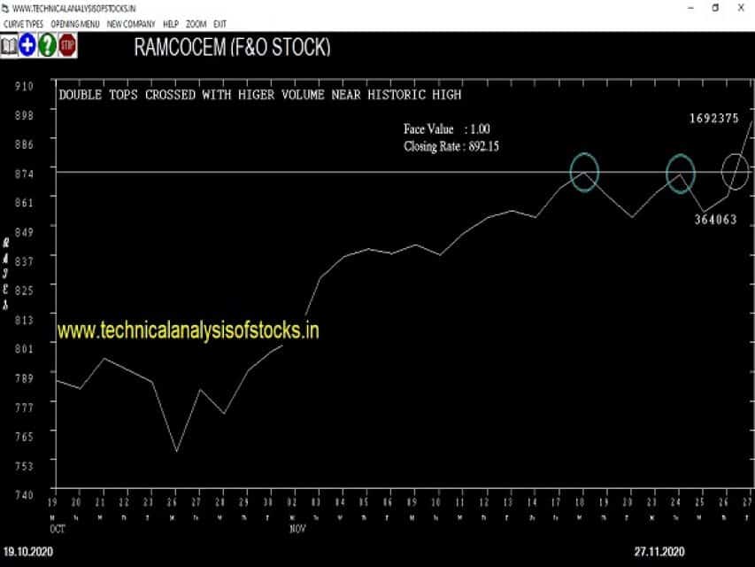The width and height of the screenshot is (755, 567).
Task: Click the blue plus icon
Action: (28, 46)
